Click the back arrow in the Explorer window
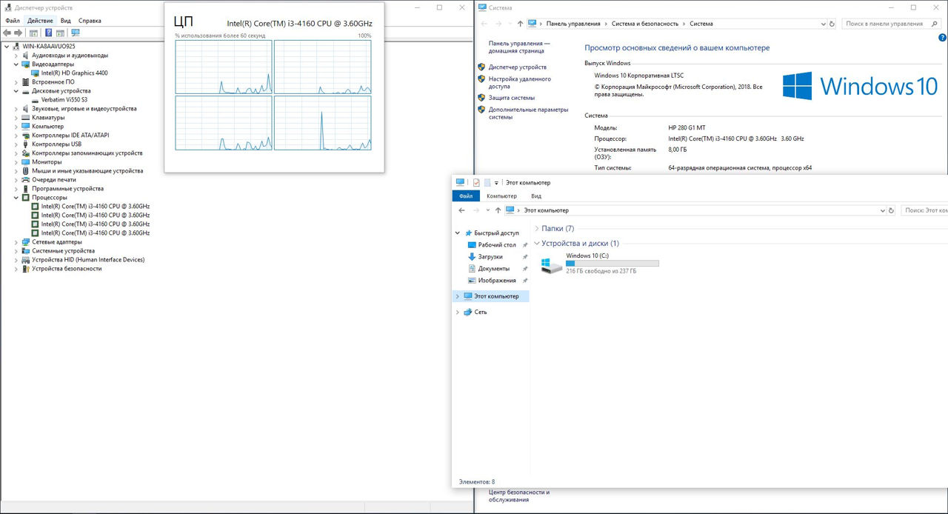Image resolution: width=948 pixels, height=514 pixels. click(462, 210)
